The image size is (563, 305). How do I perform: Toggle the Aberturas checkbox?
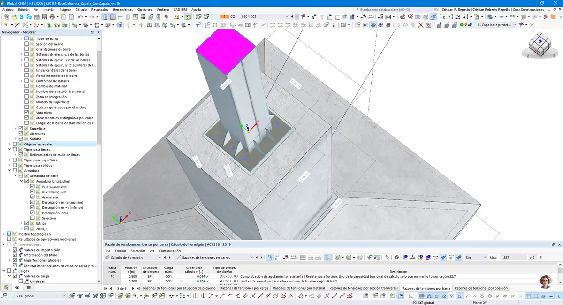[x=21, y=134]
